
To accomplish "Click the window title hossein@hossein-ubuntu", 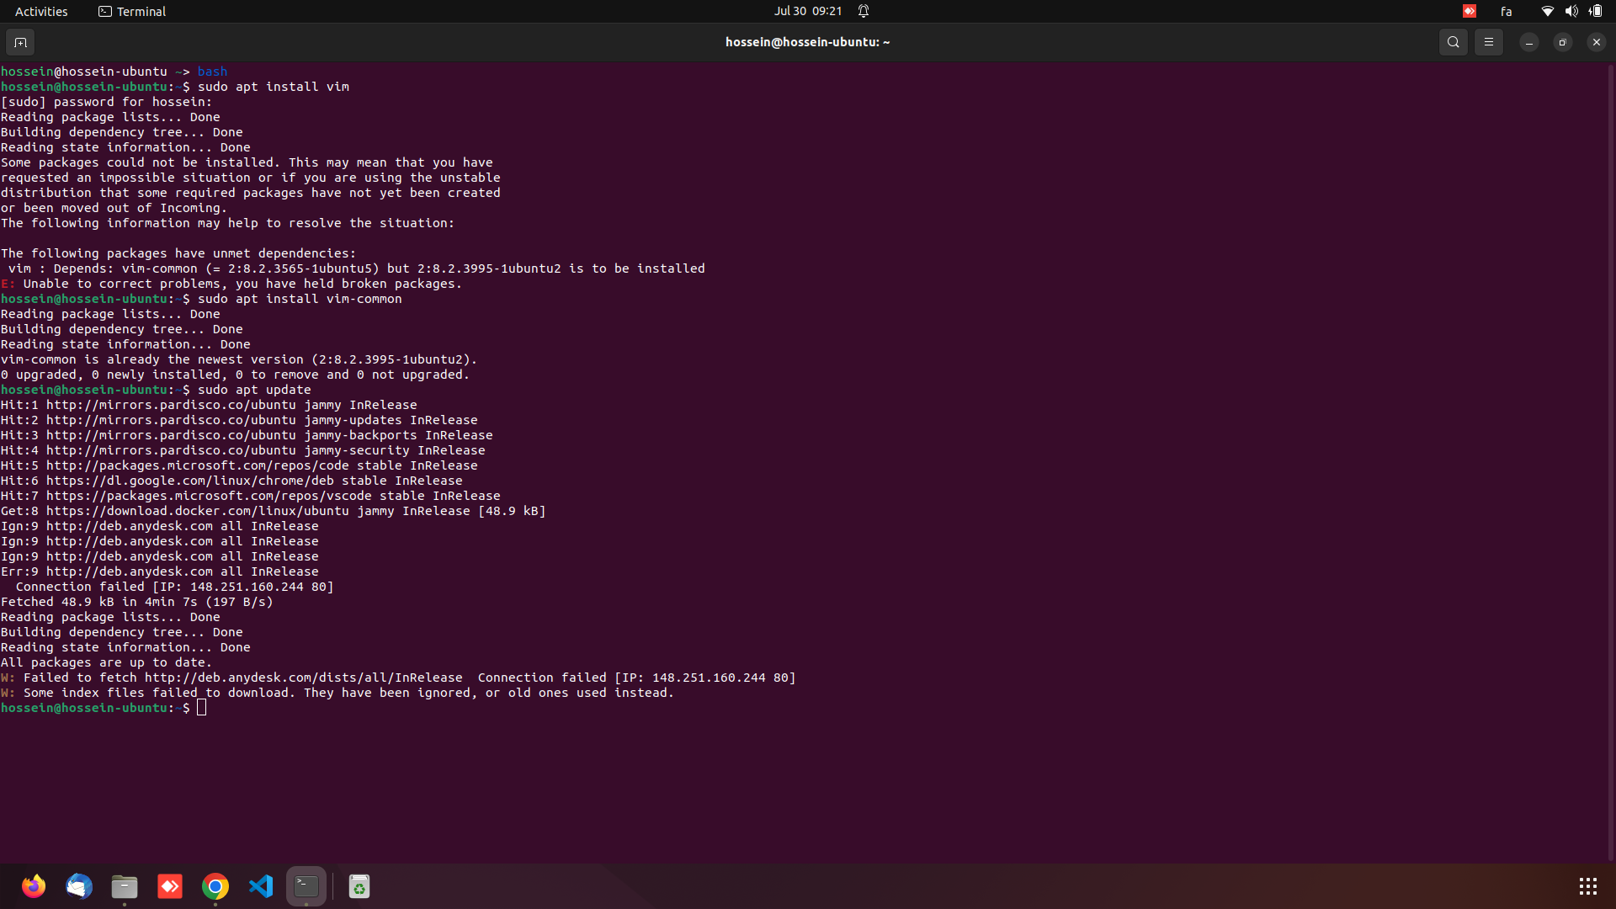I will (x=807, y=42).
